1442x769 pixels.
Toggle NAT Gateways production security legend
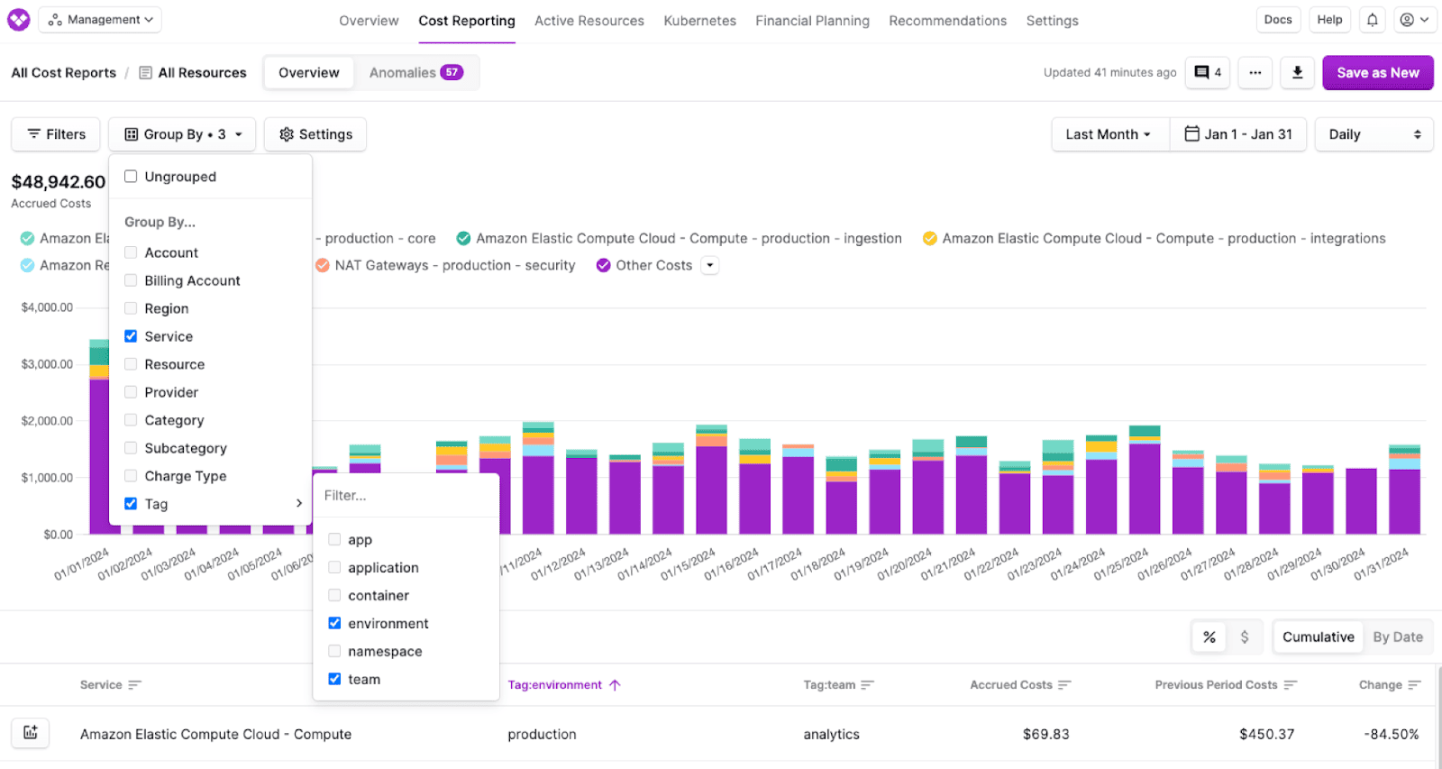click(x=322, y=266)
